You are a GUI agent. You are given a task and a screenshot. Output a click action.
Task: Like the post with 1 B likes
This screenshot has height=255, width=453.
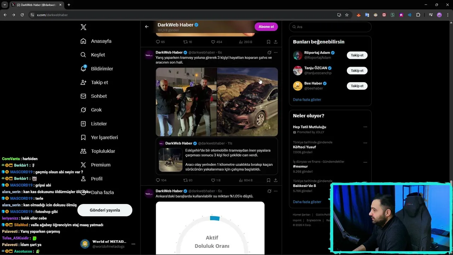216,180
